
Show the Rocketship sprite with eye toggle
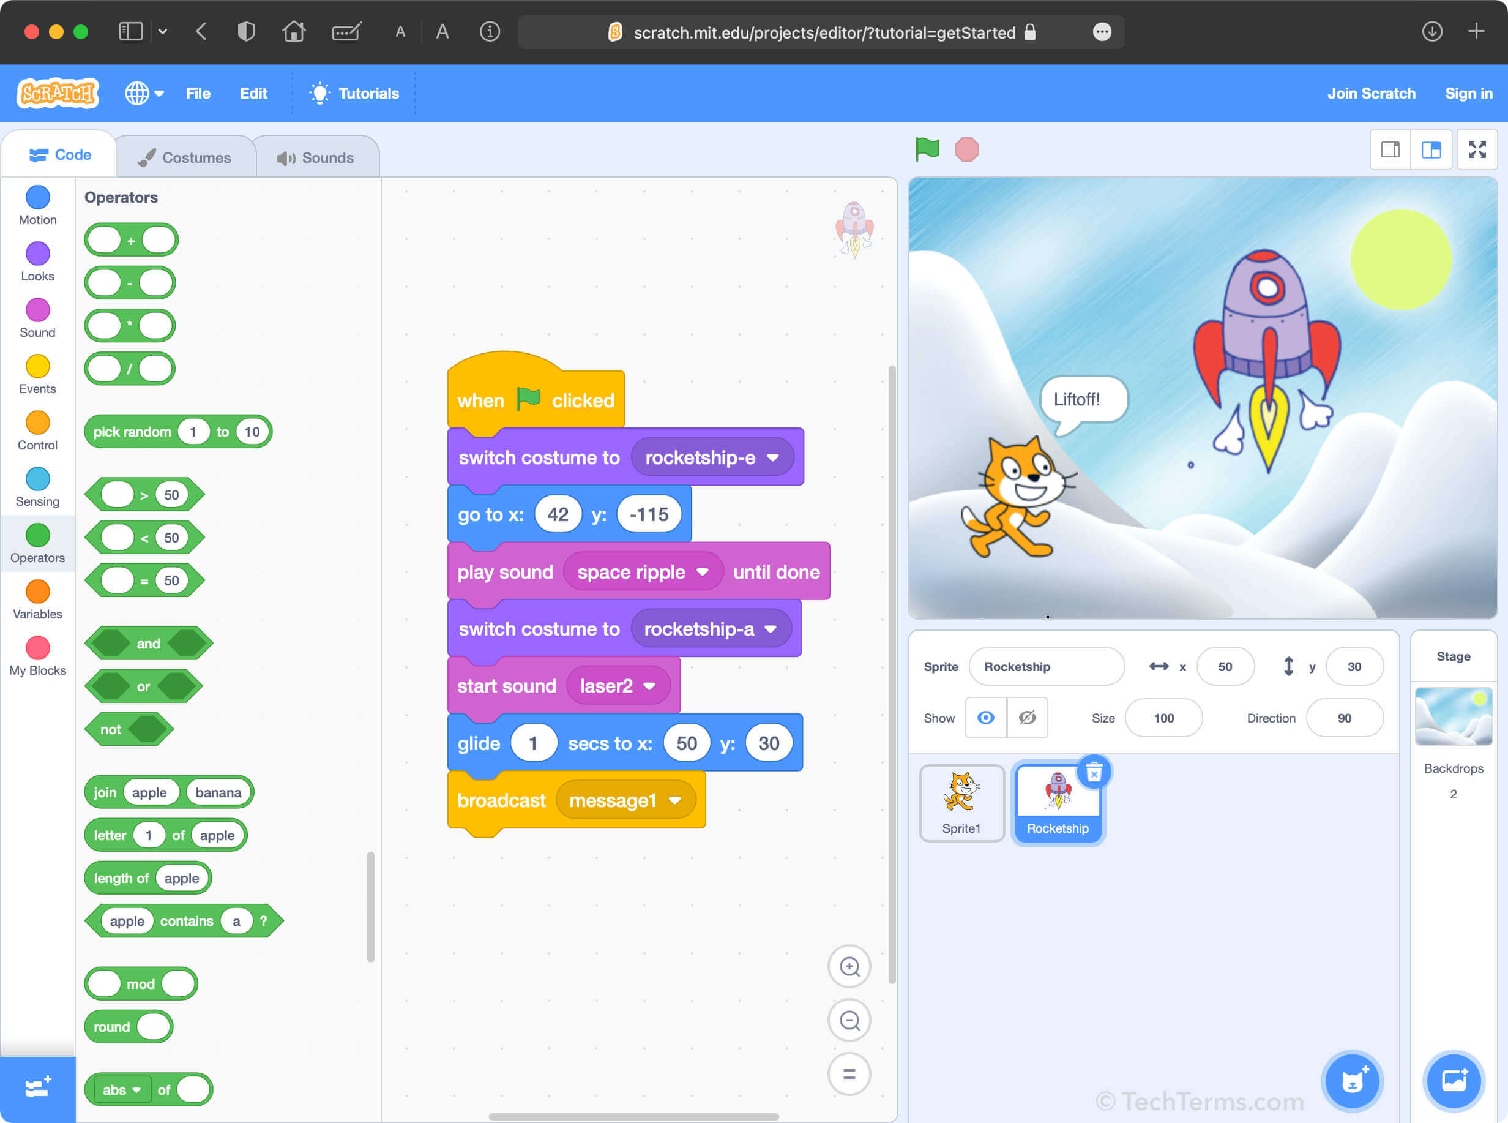click(x=985, y=718)
